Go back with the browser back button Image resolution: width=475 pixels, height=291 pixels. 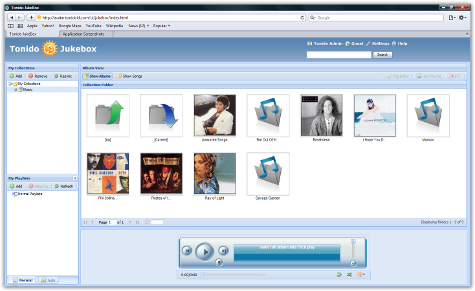(12, 17)
